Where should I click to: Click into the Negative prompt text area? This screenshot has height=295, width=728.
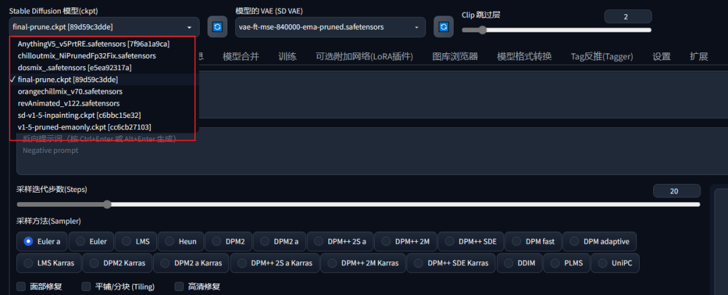coord(371,152)
